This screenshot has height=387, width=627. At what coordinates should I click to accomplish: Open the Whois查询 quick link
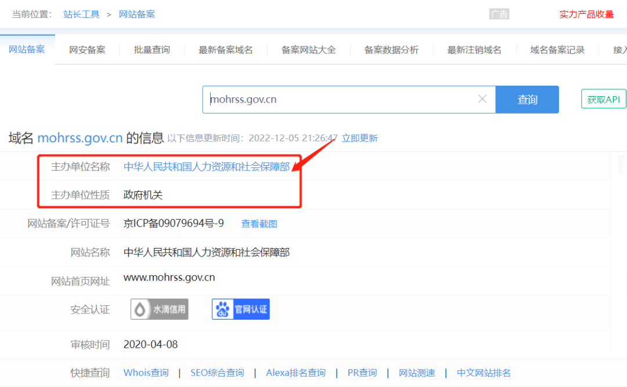point(146,373)
